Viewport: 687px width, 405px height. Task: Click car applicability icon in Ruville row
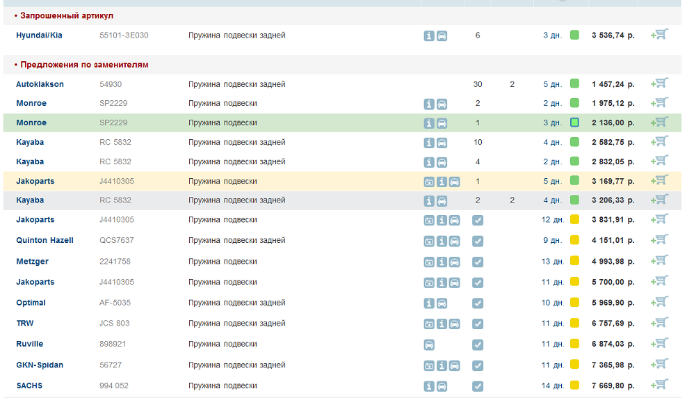pyautogui.click(x=429, y=344)
